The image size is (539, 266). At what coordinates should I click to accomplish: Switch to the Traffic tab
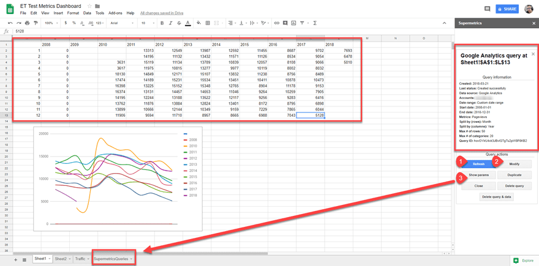[81, 259]
